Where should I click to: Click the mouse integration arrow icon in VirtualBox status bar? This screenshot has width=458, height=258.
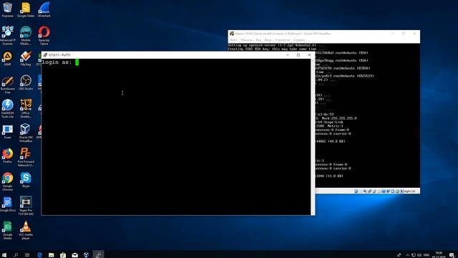[401, 191]
